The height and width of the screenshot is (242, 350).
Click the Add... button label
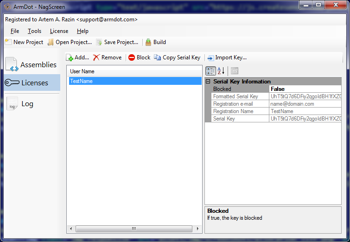pyautogui.click(x=82, y=57)
